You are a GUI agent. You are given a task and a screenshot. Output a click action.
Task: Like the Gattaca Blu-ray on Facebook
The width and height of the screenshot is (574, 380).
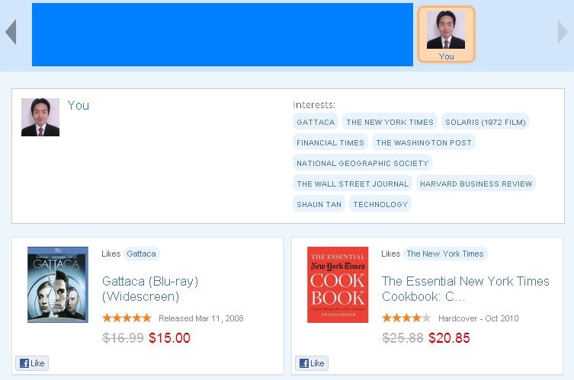coord(32,363)
